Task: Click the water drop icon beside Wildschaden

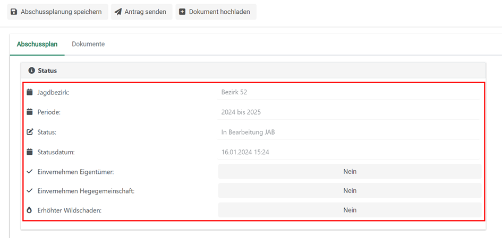Action: [30, 210]
